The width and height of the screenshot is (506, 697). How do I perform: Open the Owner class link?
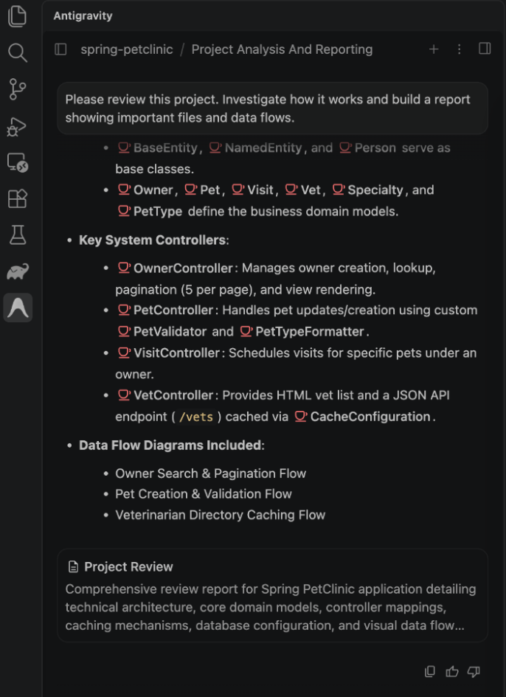coord(145,190)
